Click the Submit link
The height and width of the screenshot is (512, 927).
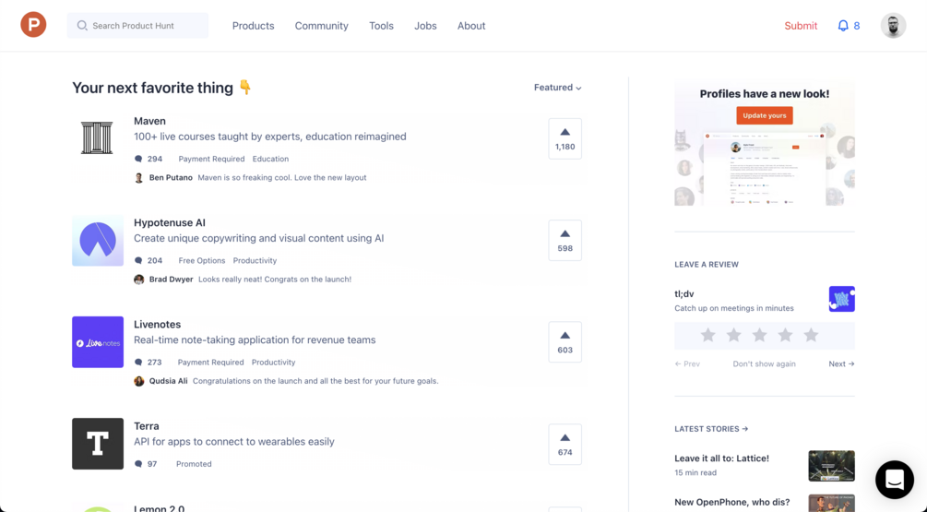(801, 26)
